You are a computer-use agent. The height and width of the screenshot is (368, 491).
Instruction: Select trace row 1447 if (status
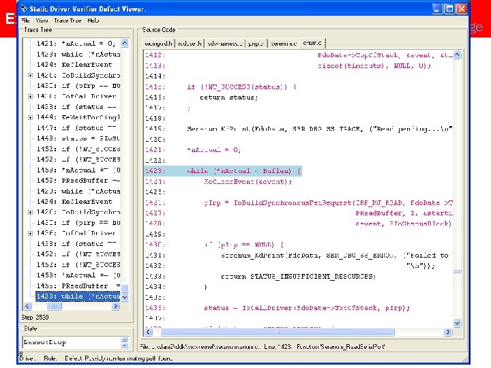[x=76, y=128]
